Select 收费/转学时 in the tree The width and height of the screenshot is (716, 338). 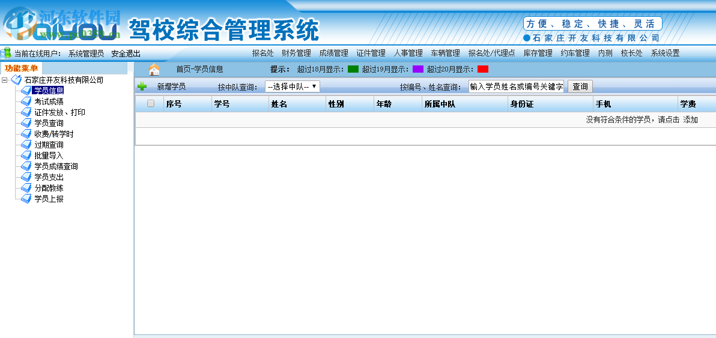tap(54, 134)
